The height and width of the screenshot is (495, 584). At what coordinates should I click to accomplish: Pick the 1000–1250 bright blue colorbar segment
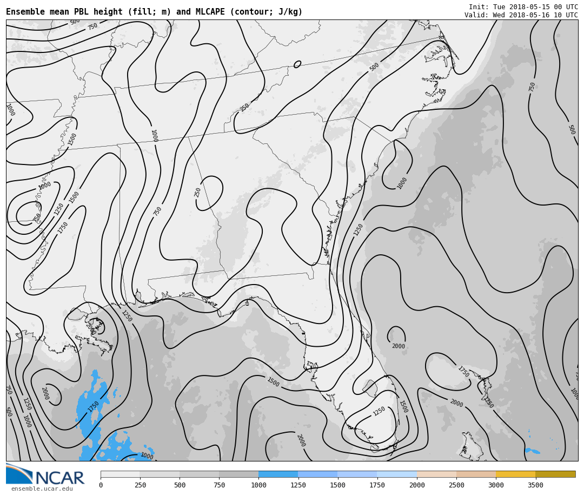pyautogui.click(x=278, y=474)
